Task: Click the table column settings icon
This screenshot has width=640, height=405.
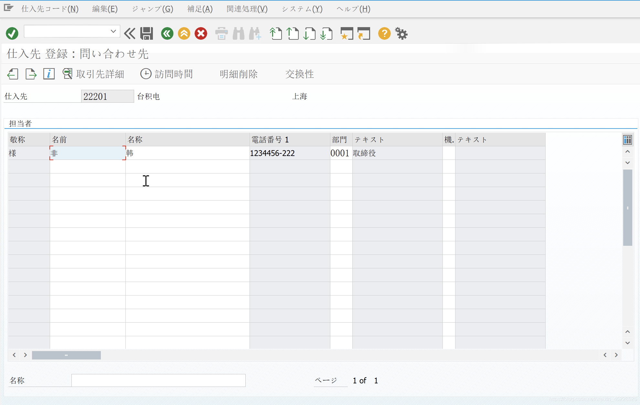Action: tap(627, 140)
